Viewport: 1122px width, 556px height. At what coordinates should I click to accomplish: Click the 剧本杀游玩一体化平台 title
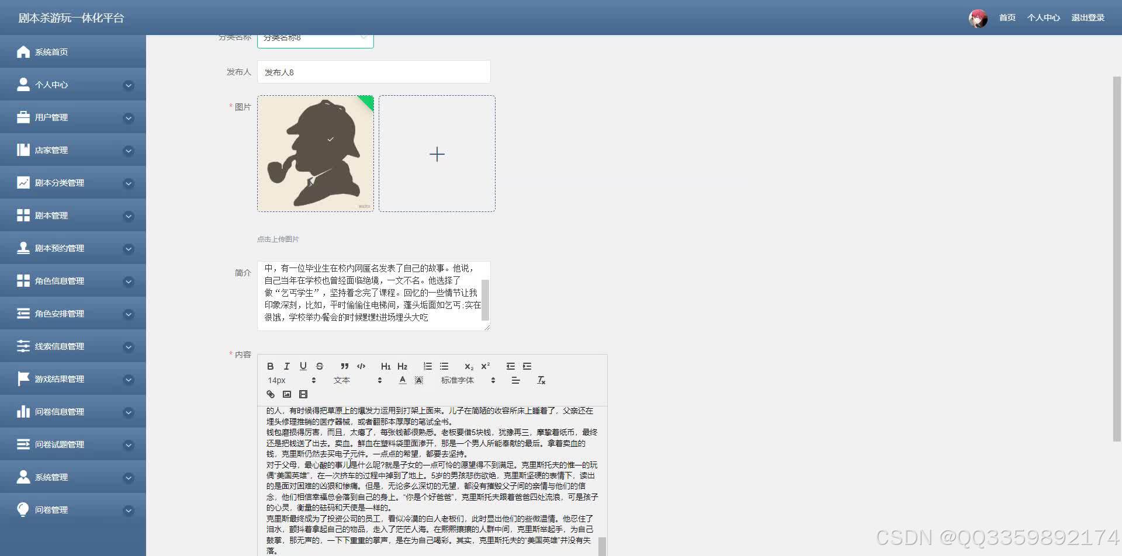point(71,18)
